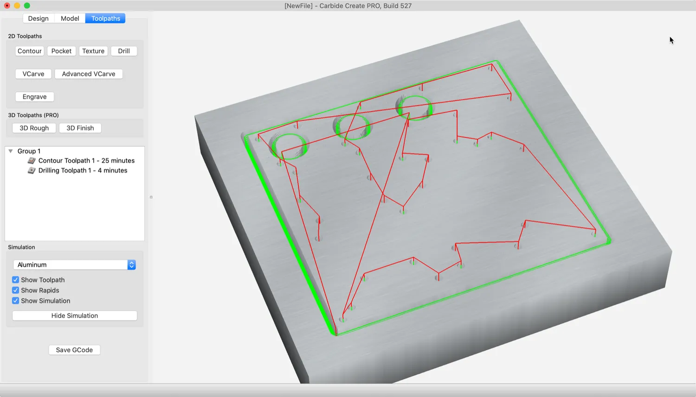Disable Show Rapids

click(15, 290)
